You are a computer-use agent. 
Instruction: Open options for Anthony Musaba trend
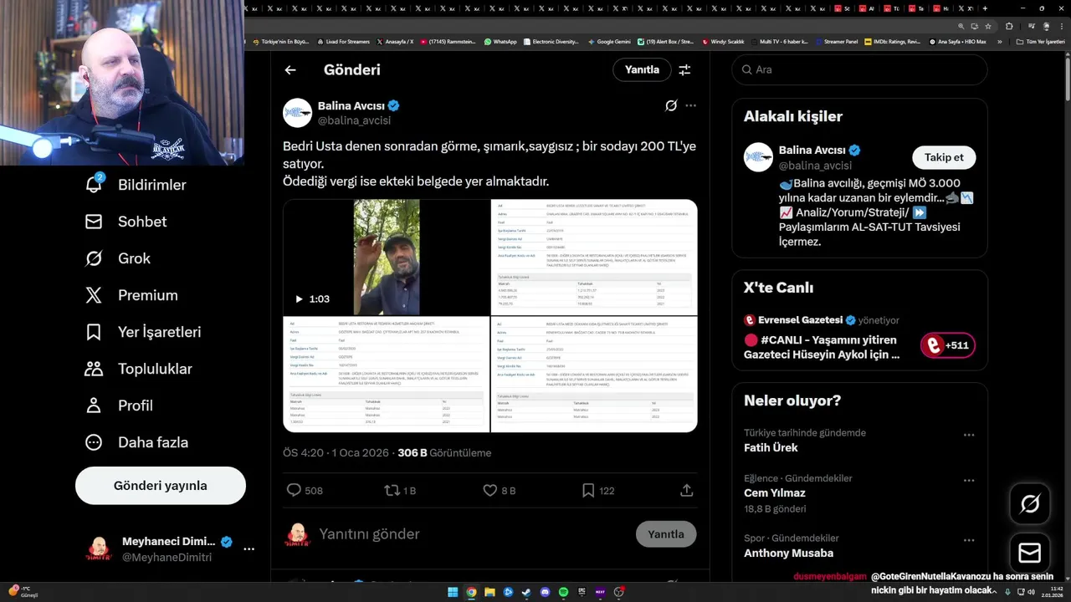pyautogui.click(x=969, y=540)
